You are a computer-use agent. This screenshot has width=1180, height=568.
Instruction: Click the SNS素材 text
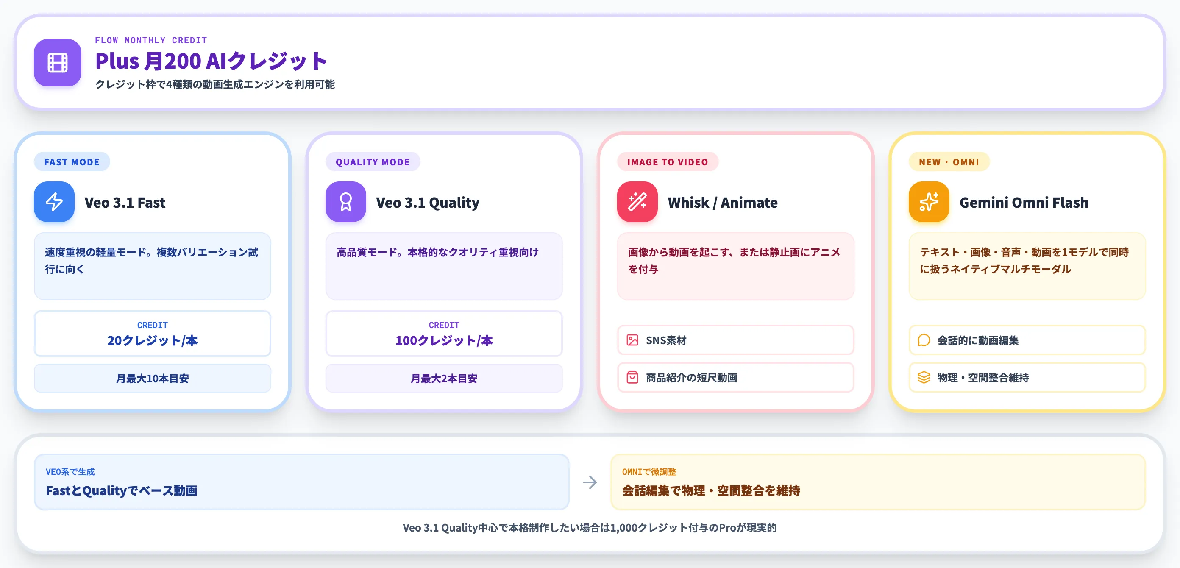(666, 340)
